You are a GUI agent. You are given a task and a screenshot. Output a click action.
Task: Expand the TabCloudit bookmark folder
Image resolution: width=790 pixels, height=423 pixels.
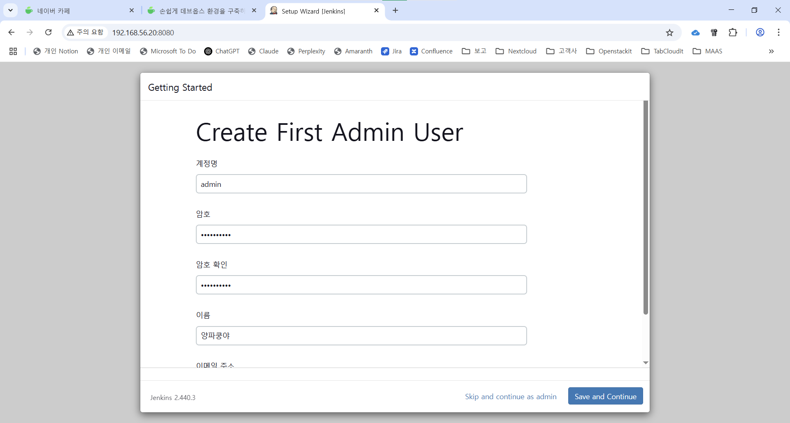tap(662, 51)
